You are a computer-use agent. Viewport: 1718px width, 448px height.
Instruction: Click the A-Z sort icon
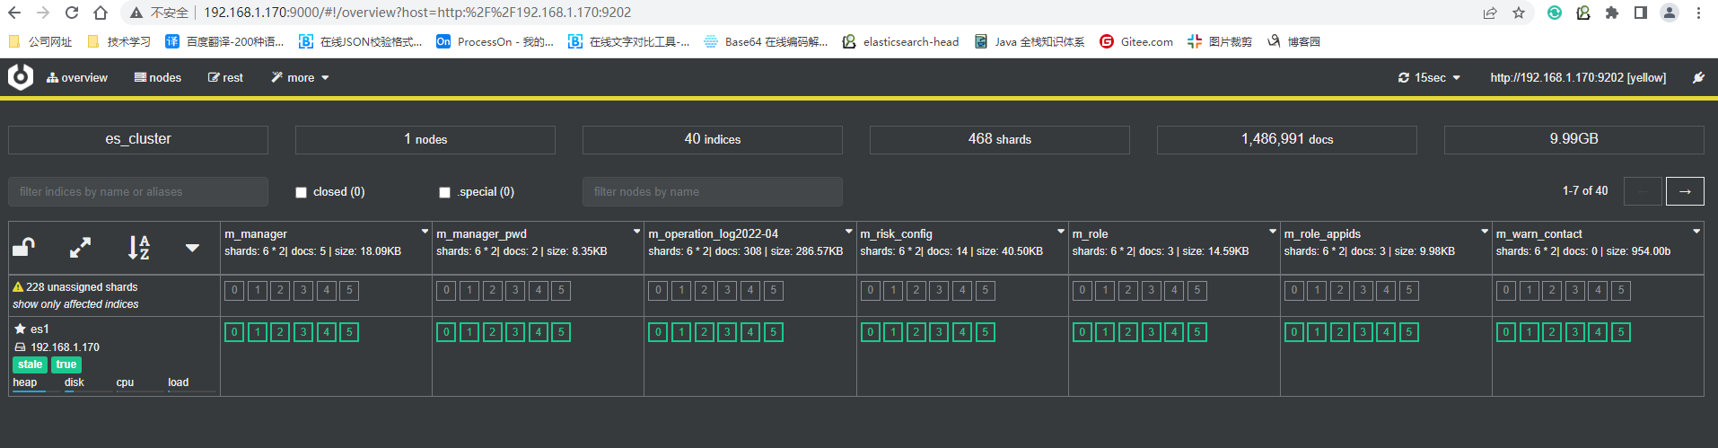click(138, 248)
